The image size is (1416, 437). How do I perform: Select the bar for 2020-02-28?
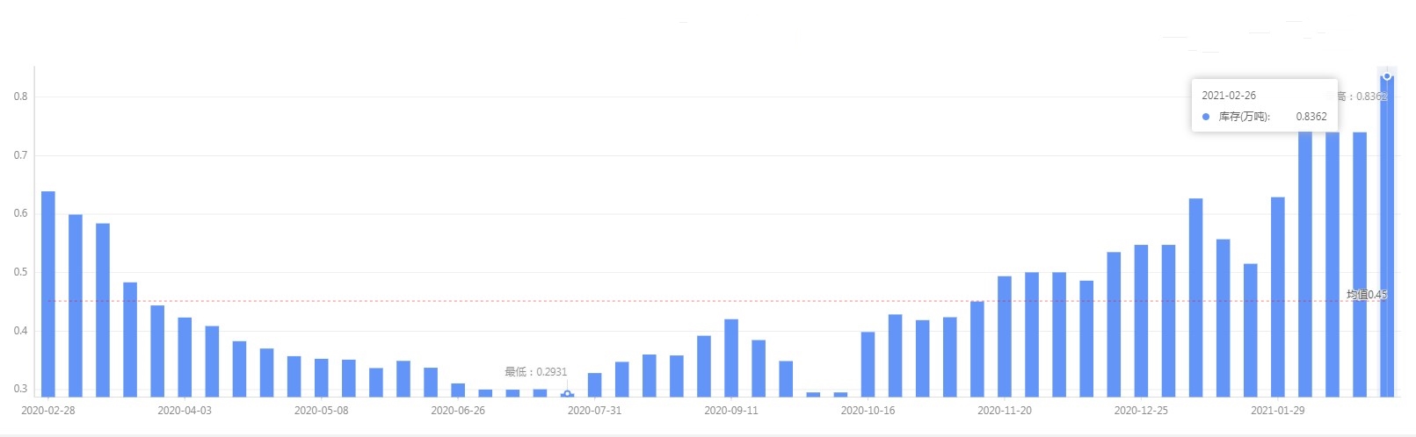click(x=48, y=294)
